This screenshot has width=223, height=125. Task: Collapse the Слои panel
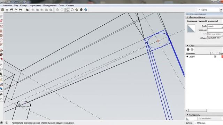tap(187, 45)
